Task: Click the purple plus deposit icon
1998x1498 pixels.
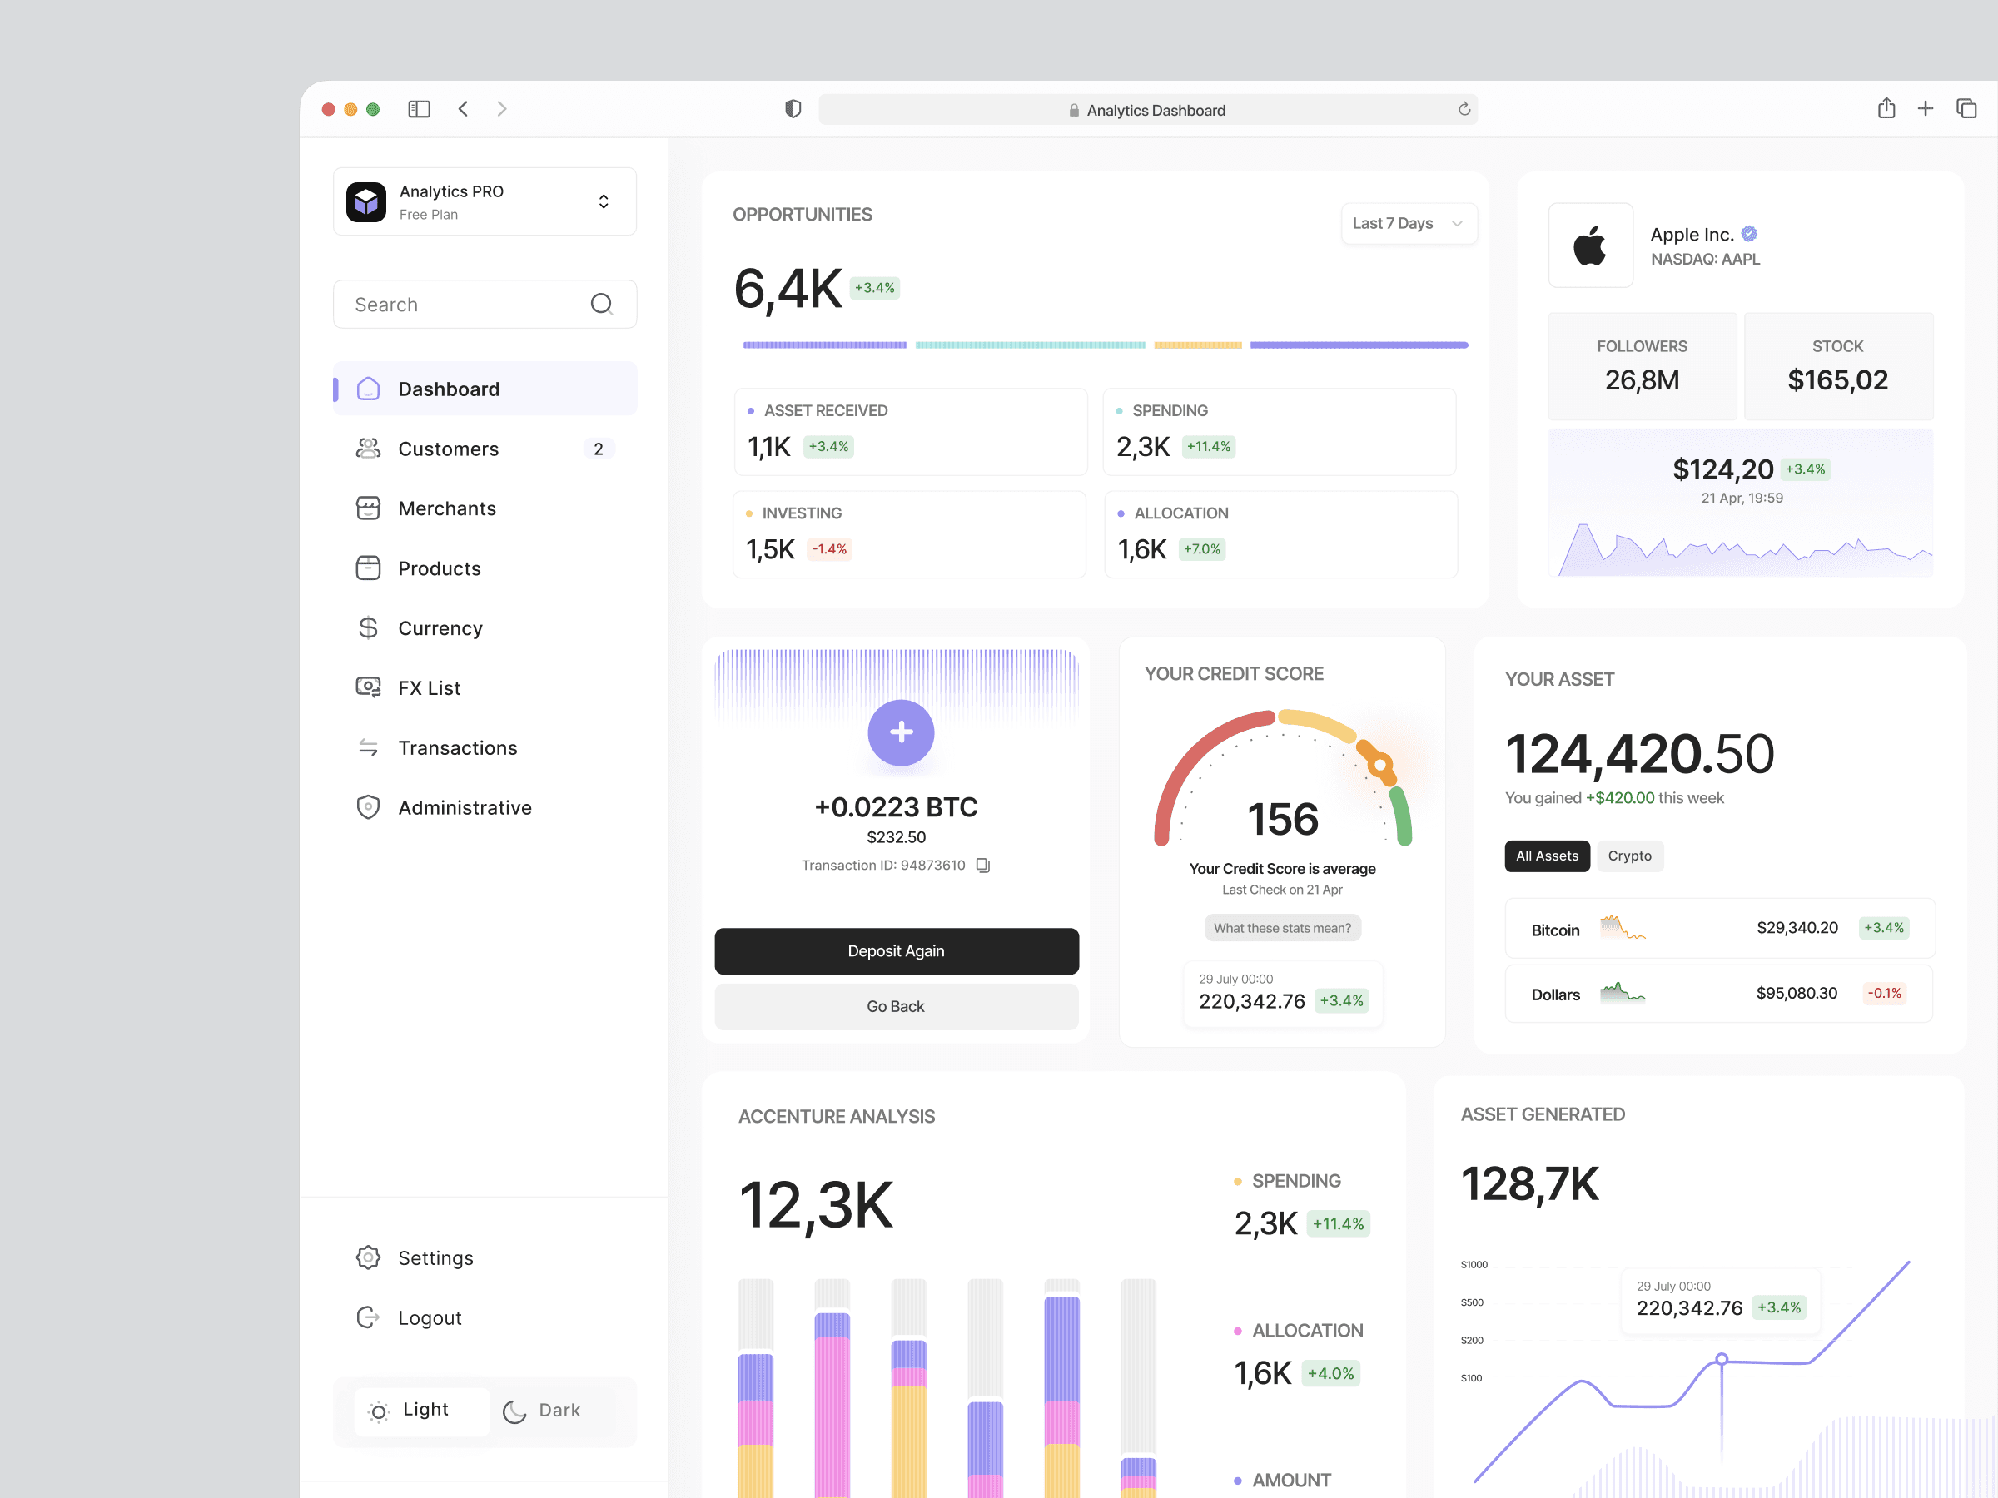Action: coord(901,732)
